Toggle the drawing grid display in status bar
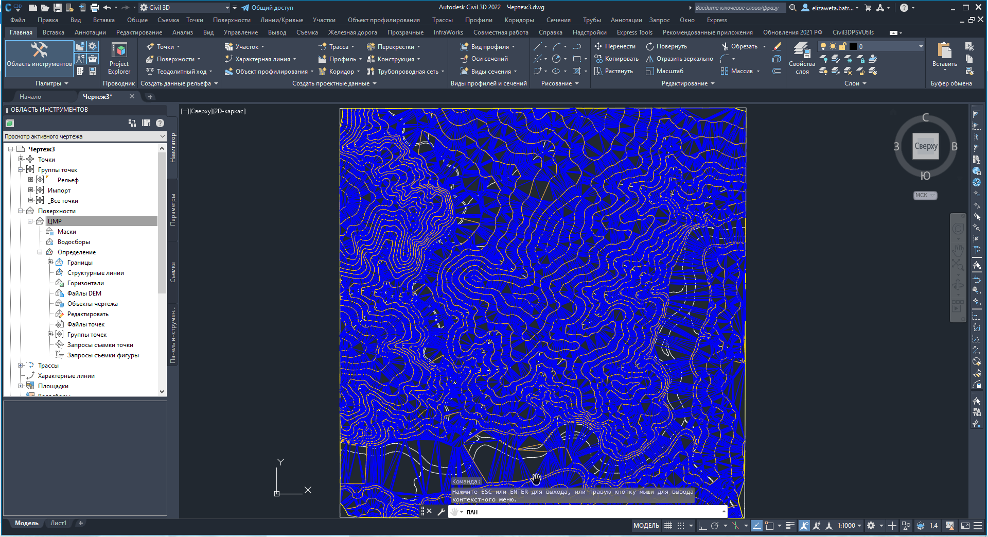 point(668,526)
